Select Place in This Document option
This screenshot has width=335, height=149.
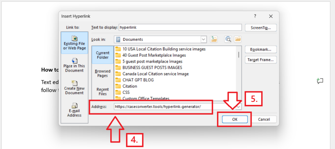[x=74, y=65]
